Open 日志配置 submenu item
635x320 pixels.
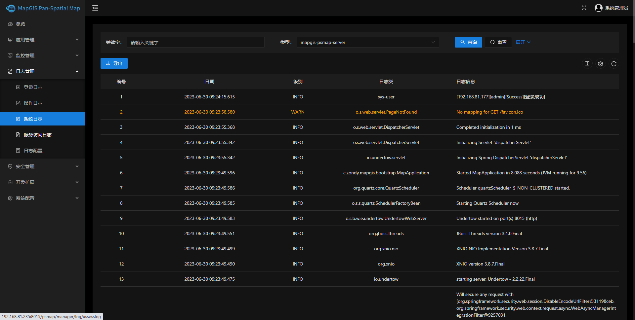pos(42,151)
